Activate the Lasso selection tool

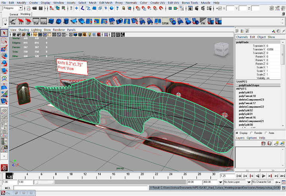[4, 41]
